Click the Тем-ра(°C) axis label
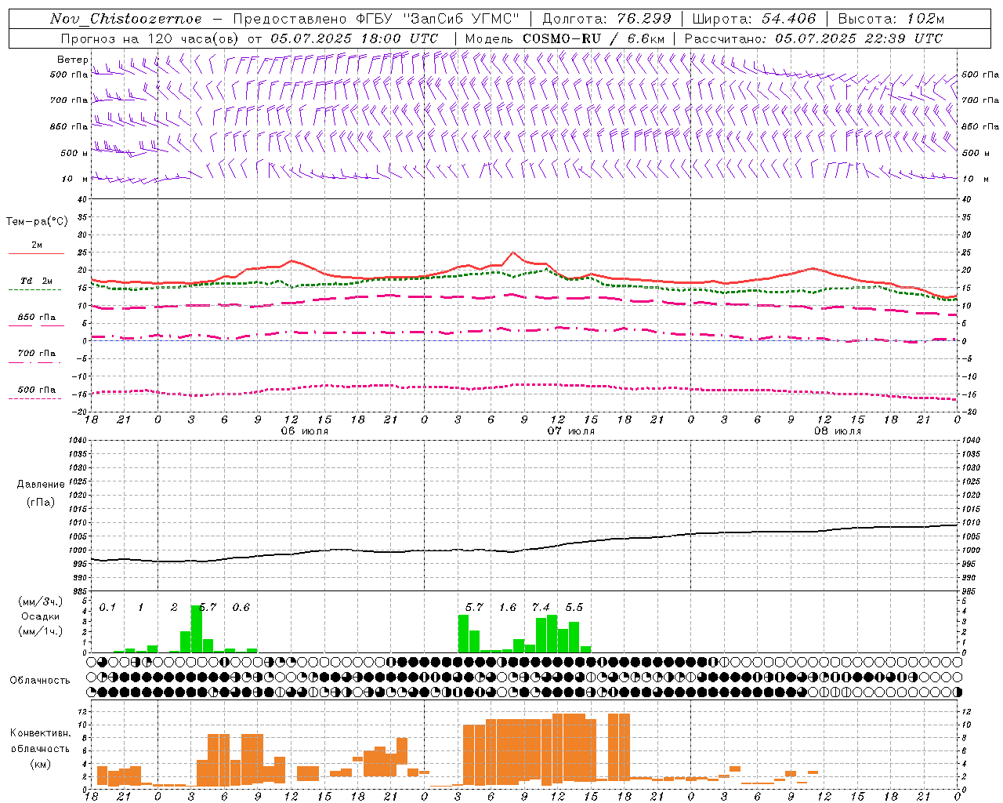Screen dimensions: 1003x803 pyautogui.click(x=37, y=222)
